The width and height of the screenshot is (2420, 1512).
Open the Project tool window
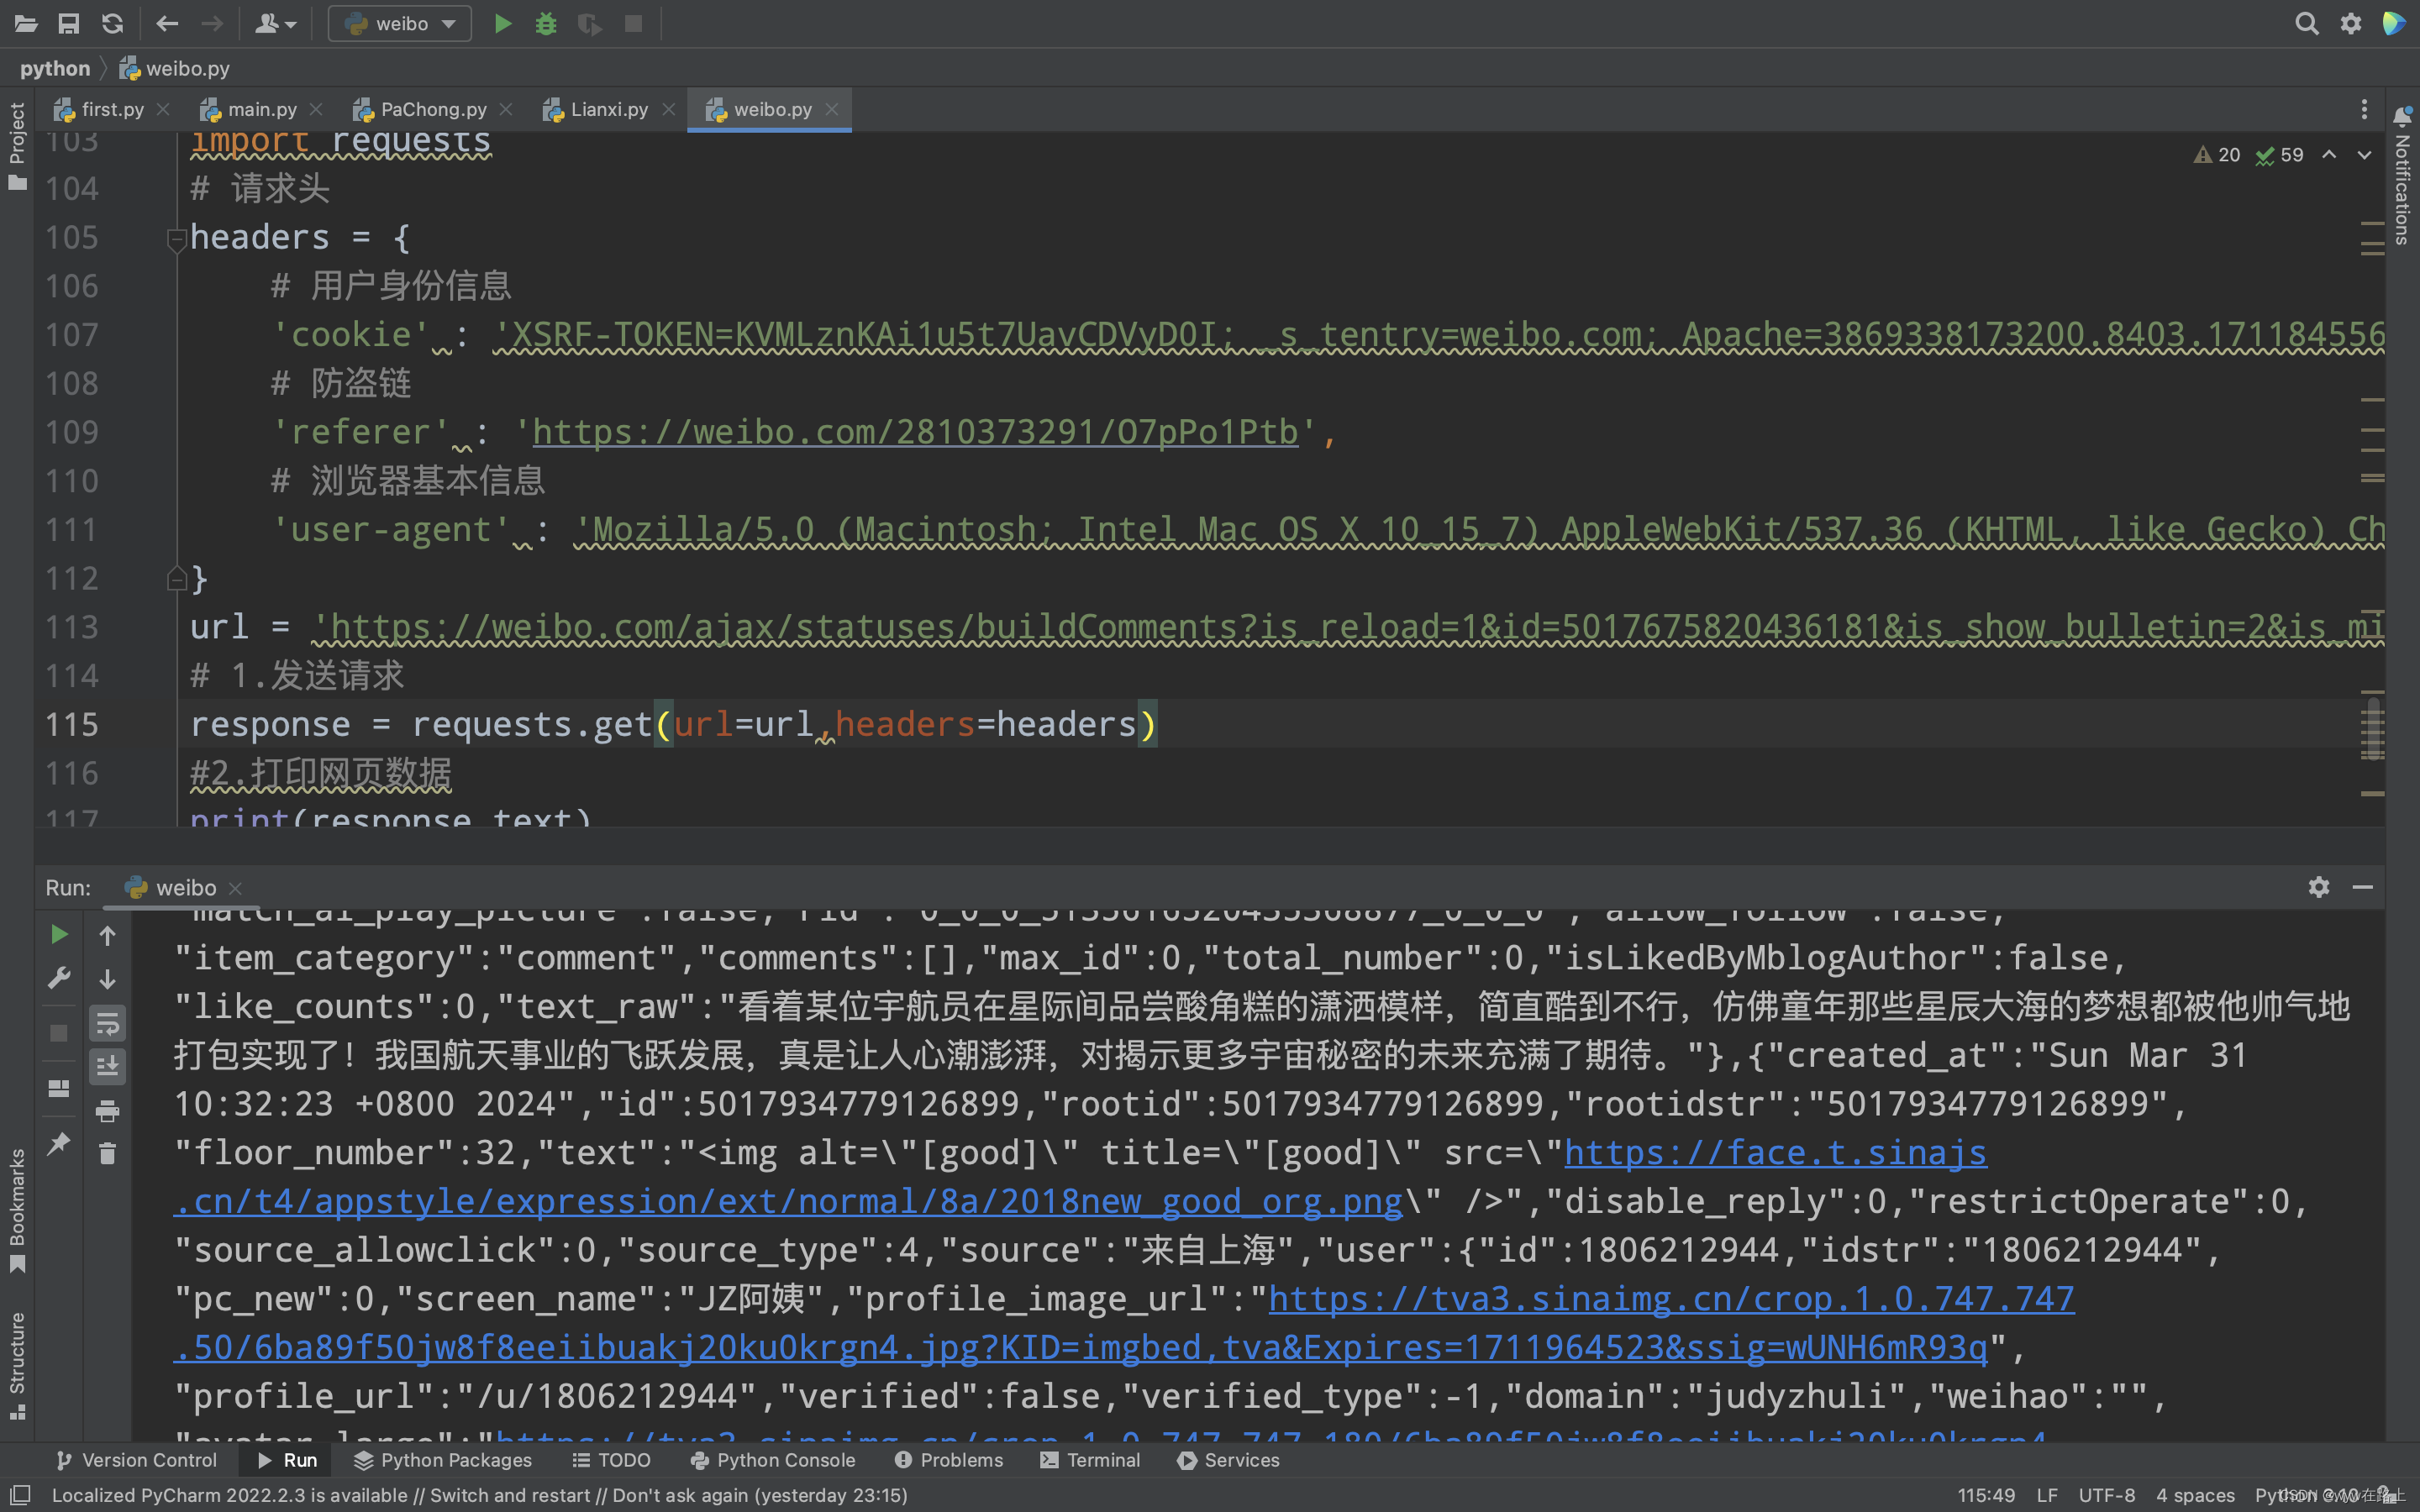(x=16, y=145)
